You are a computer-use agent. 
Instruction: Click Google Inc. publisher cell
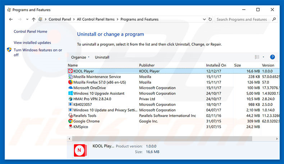pyautogui.click(x=148, y=121)
